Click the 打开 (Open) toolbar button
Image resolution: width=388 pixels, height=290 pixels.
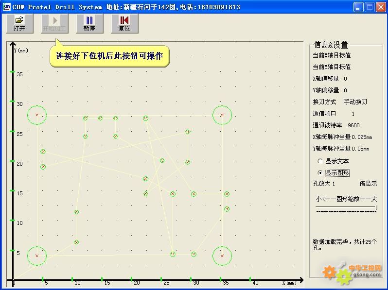(x=19, y=23)
